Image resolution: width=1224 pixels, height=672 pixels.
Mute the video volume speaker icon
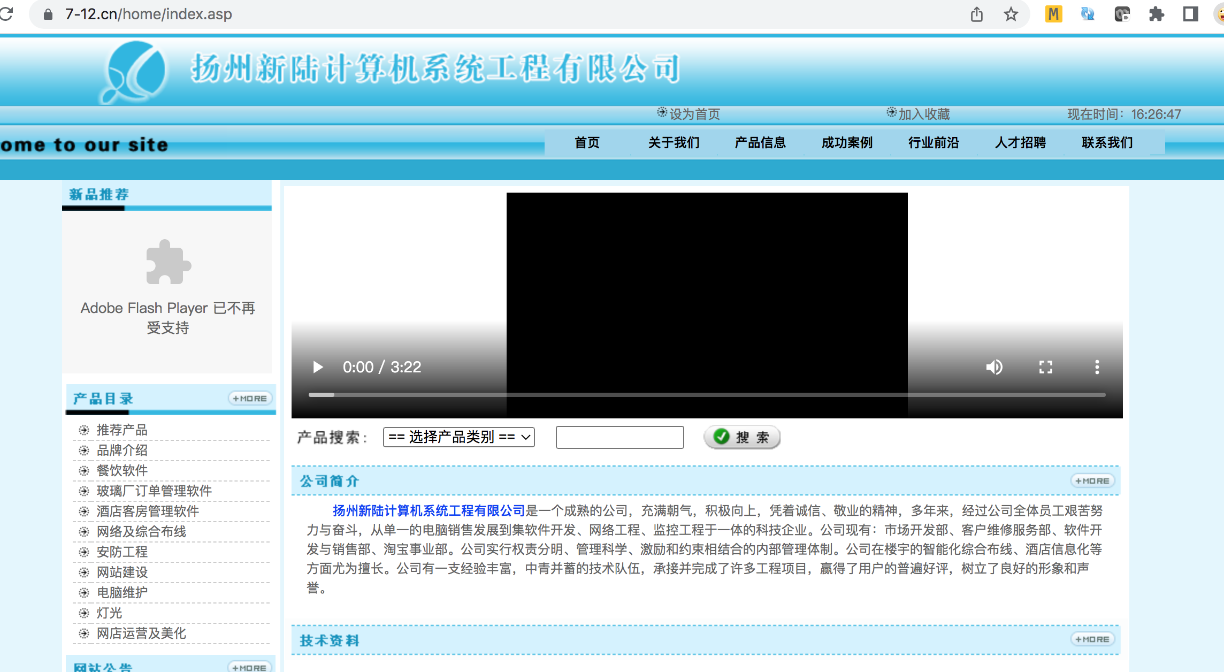tap(994, 367)
